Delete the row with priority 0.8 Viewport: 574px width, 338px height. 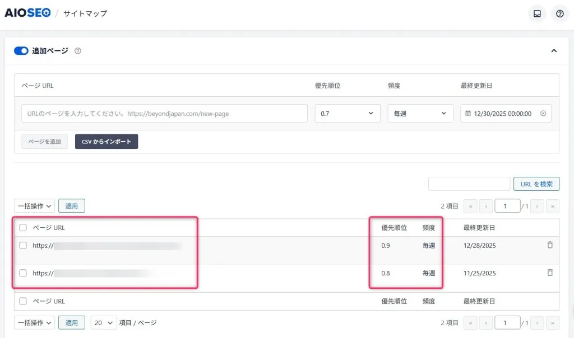pyautogui.click(x=549, y=273)
